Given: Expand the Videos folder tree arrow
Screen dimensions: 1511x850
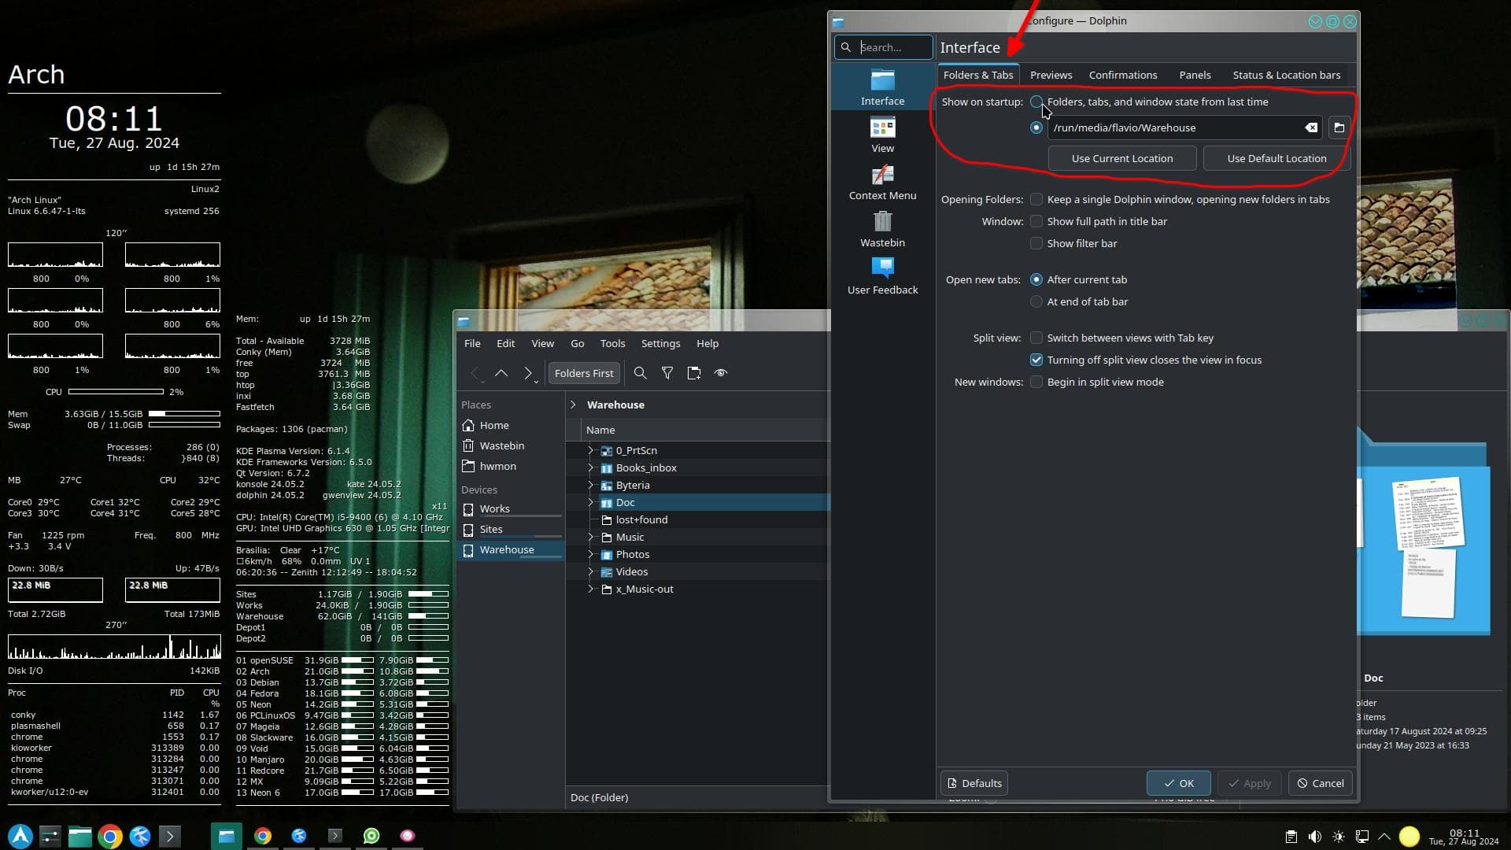Looking at the screenshot, I should tap(590, 571).
